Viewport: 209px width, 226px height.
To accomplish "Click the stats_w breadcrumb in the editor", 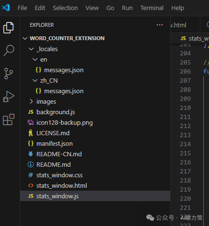I will 198,38.
